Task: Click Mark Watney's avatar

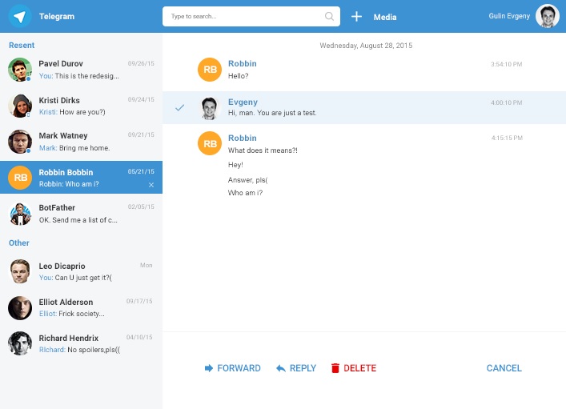Action: (20, 142)
